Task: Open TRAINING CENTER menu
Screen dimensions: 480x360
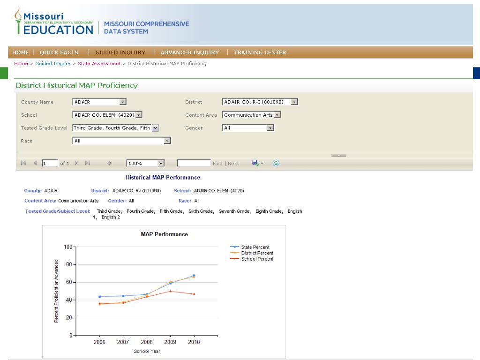Action: tap(260, 52)
